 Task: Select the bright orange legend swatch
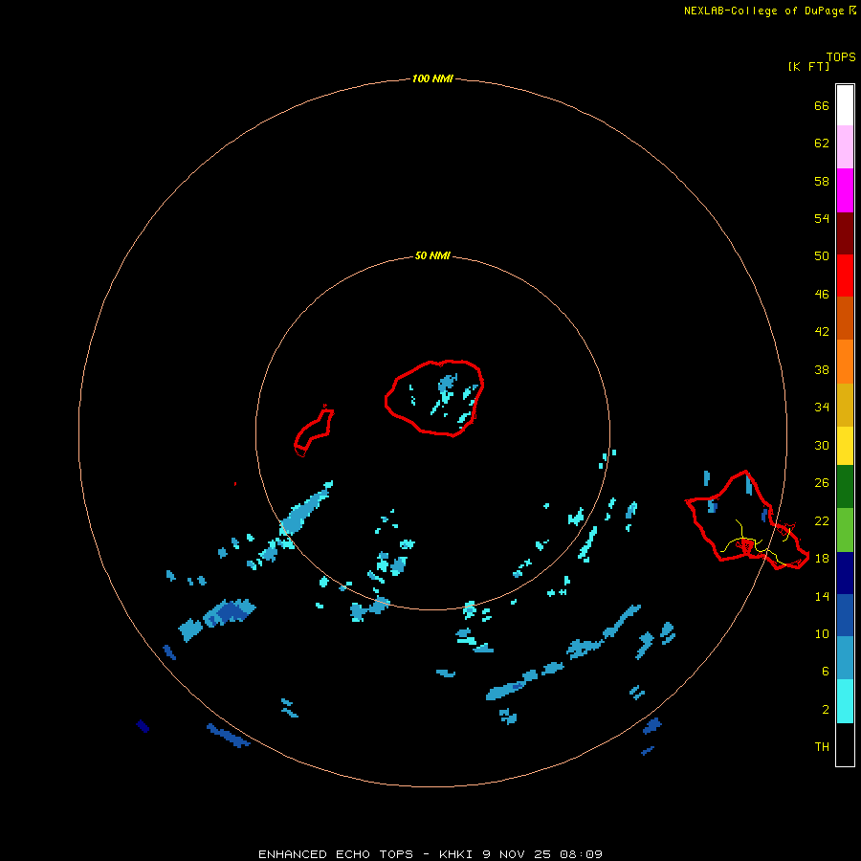845,362
